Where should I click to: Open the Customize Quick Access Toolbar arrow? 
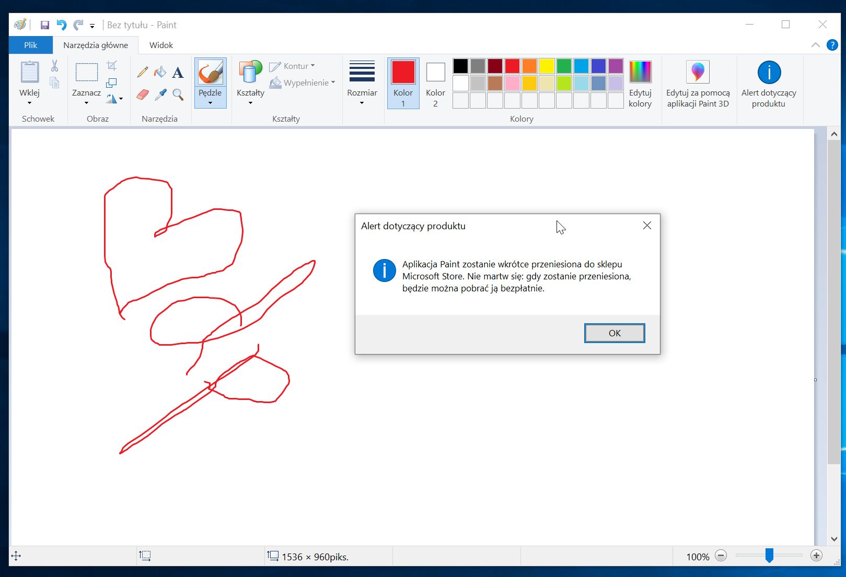pos(92,26)
